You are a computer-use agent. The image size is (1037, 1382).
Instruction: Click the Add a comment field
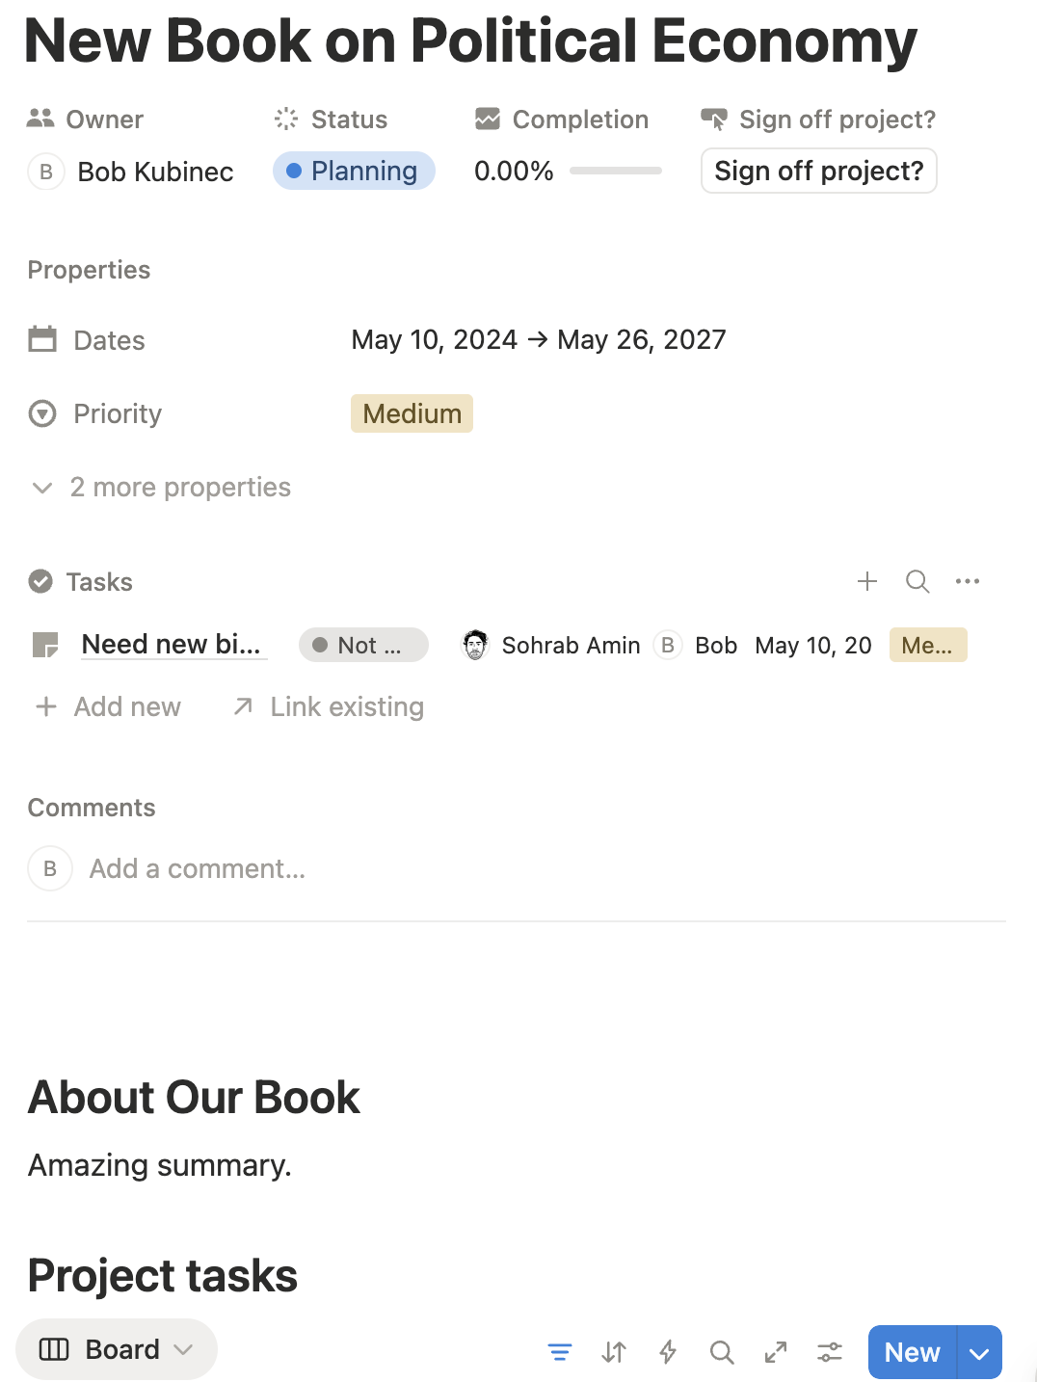(x=198, y=869)
